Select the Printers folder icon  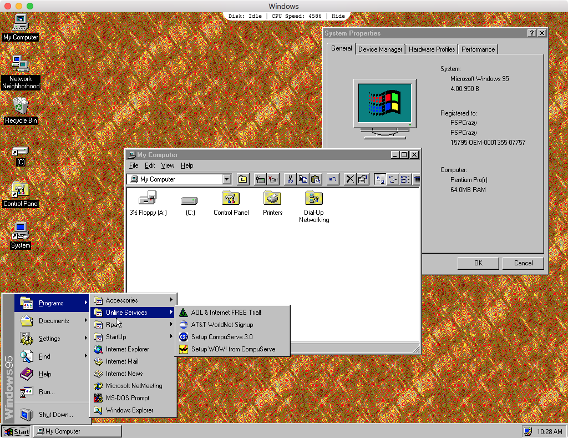pyautogui.click(x=272, y=203)
